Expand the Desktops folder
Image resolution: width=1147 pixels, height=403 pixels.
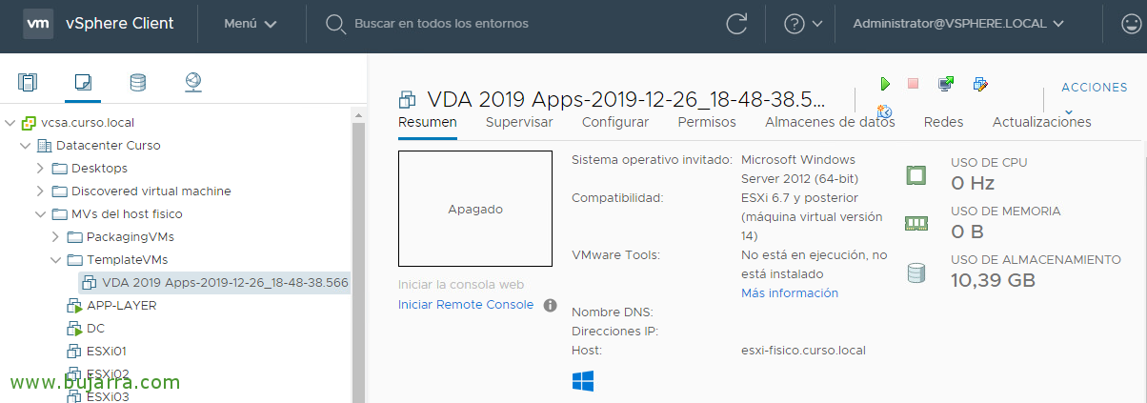40,169
